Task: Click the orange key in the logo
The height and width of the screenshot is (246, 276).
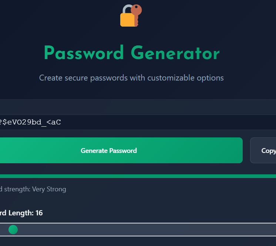Action: pos(137,13)
